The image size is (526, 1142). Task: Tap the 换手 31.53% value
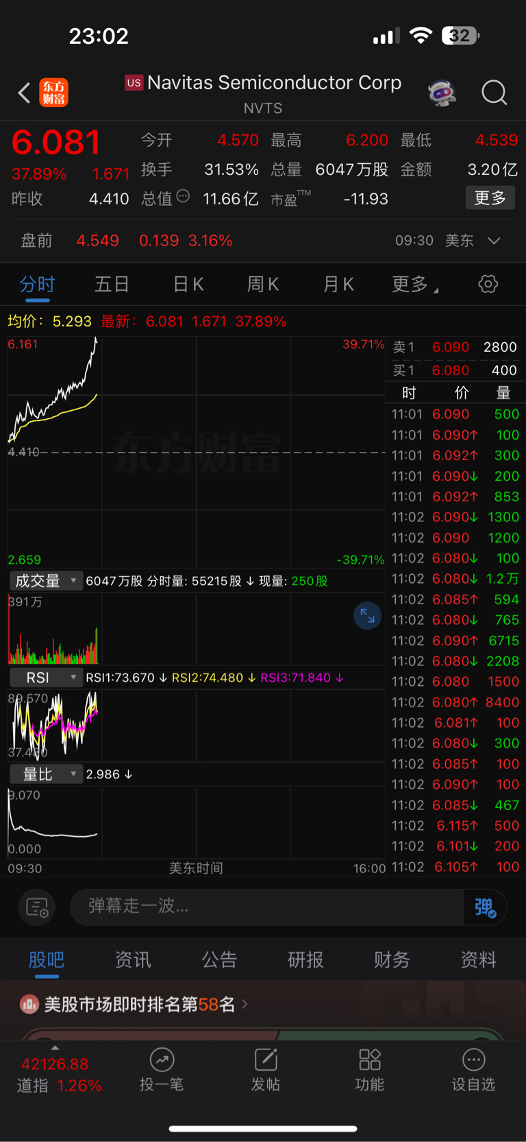tap(231, 169)
